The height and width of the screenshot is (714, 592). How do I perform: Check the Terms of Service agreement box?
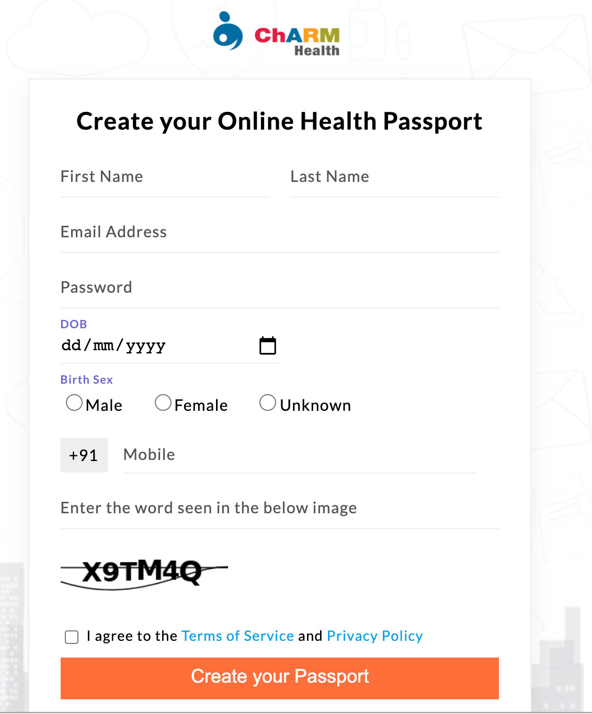[x=72, y=637]
